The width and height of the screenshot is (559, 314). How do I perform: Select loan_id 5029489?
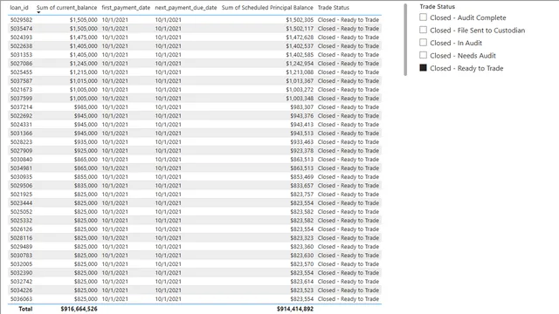coord(21,247)
